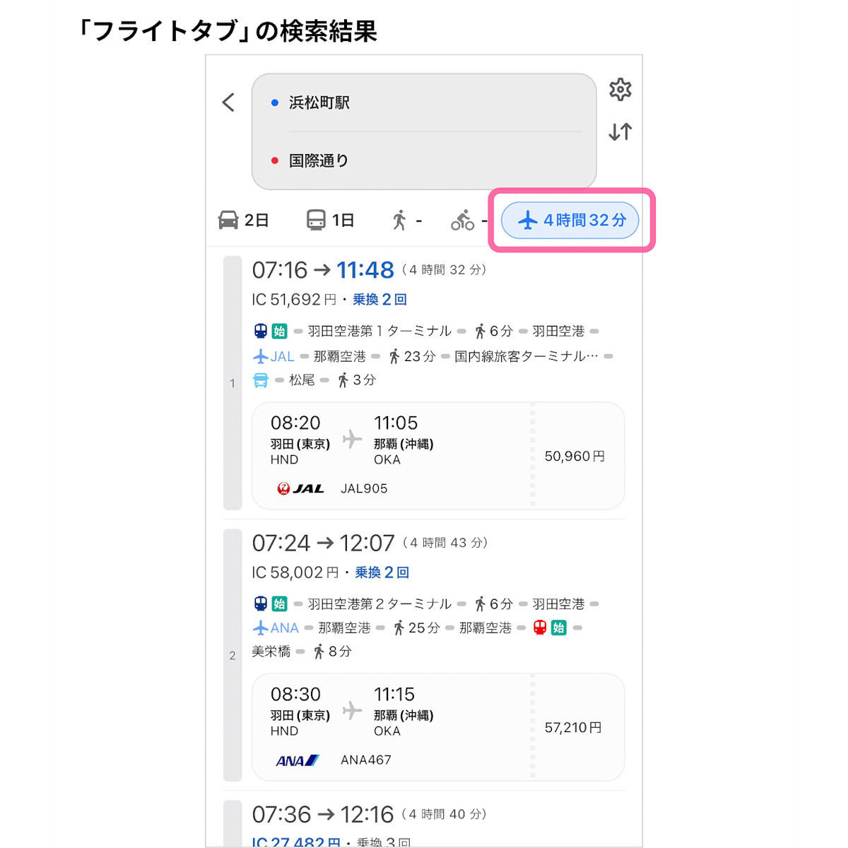Click the 57,210円 fare
The image size is (848, 848).
click(573, 728)
